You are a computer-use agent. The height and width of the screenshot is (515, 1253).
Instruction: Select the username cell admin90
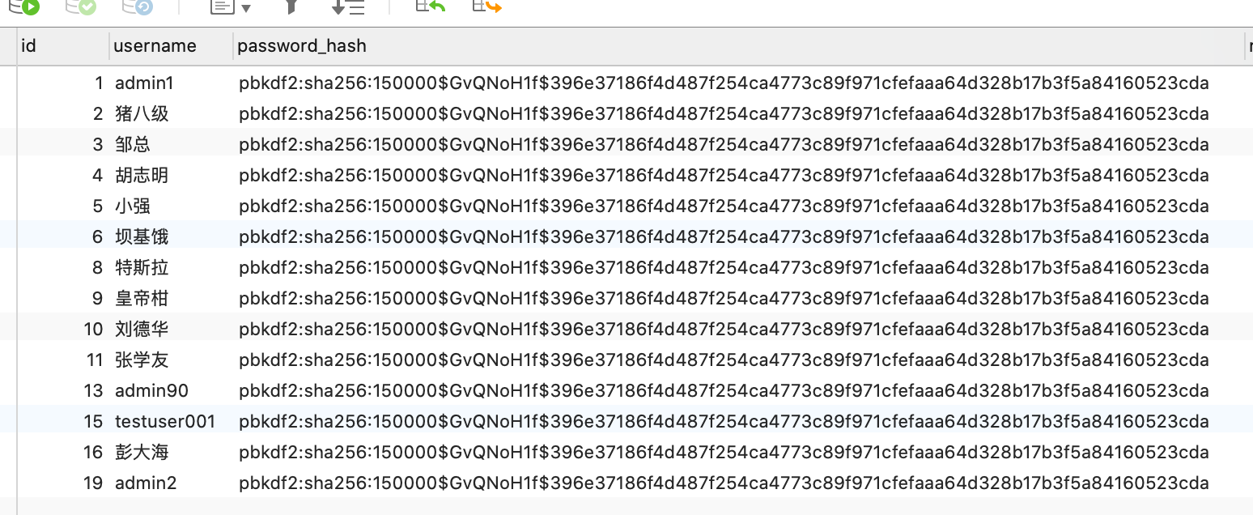pos(171,390)
